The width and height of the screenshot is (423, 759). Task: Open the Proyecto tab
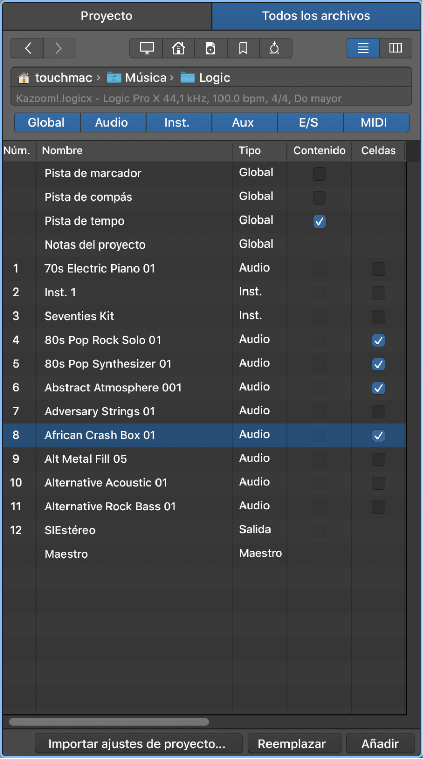[x=106, y=16]
